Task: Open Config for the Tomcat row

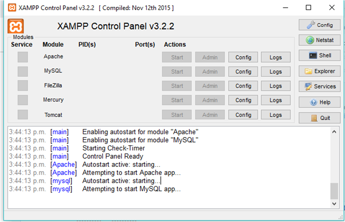Action: coord(243,115)
